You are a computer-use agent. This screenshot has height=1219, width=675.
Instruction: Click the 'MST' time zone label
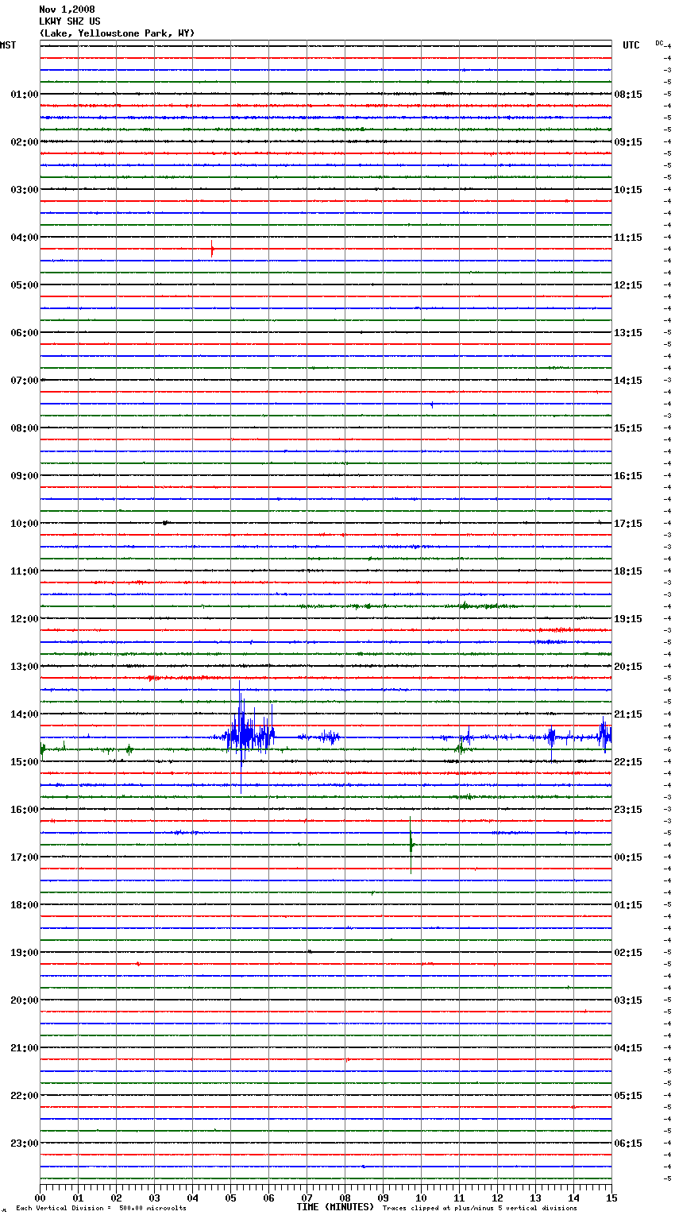(8, 45)
